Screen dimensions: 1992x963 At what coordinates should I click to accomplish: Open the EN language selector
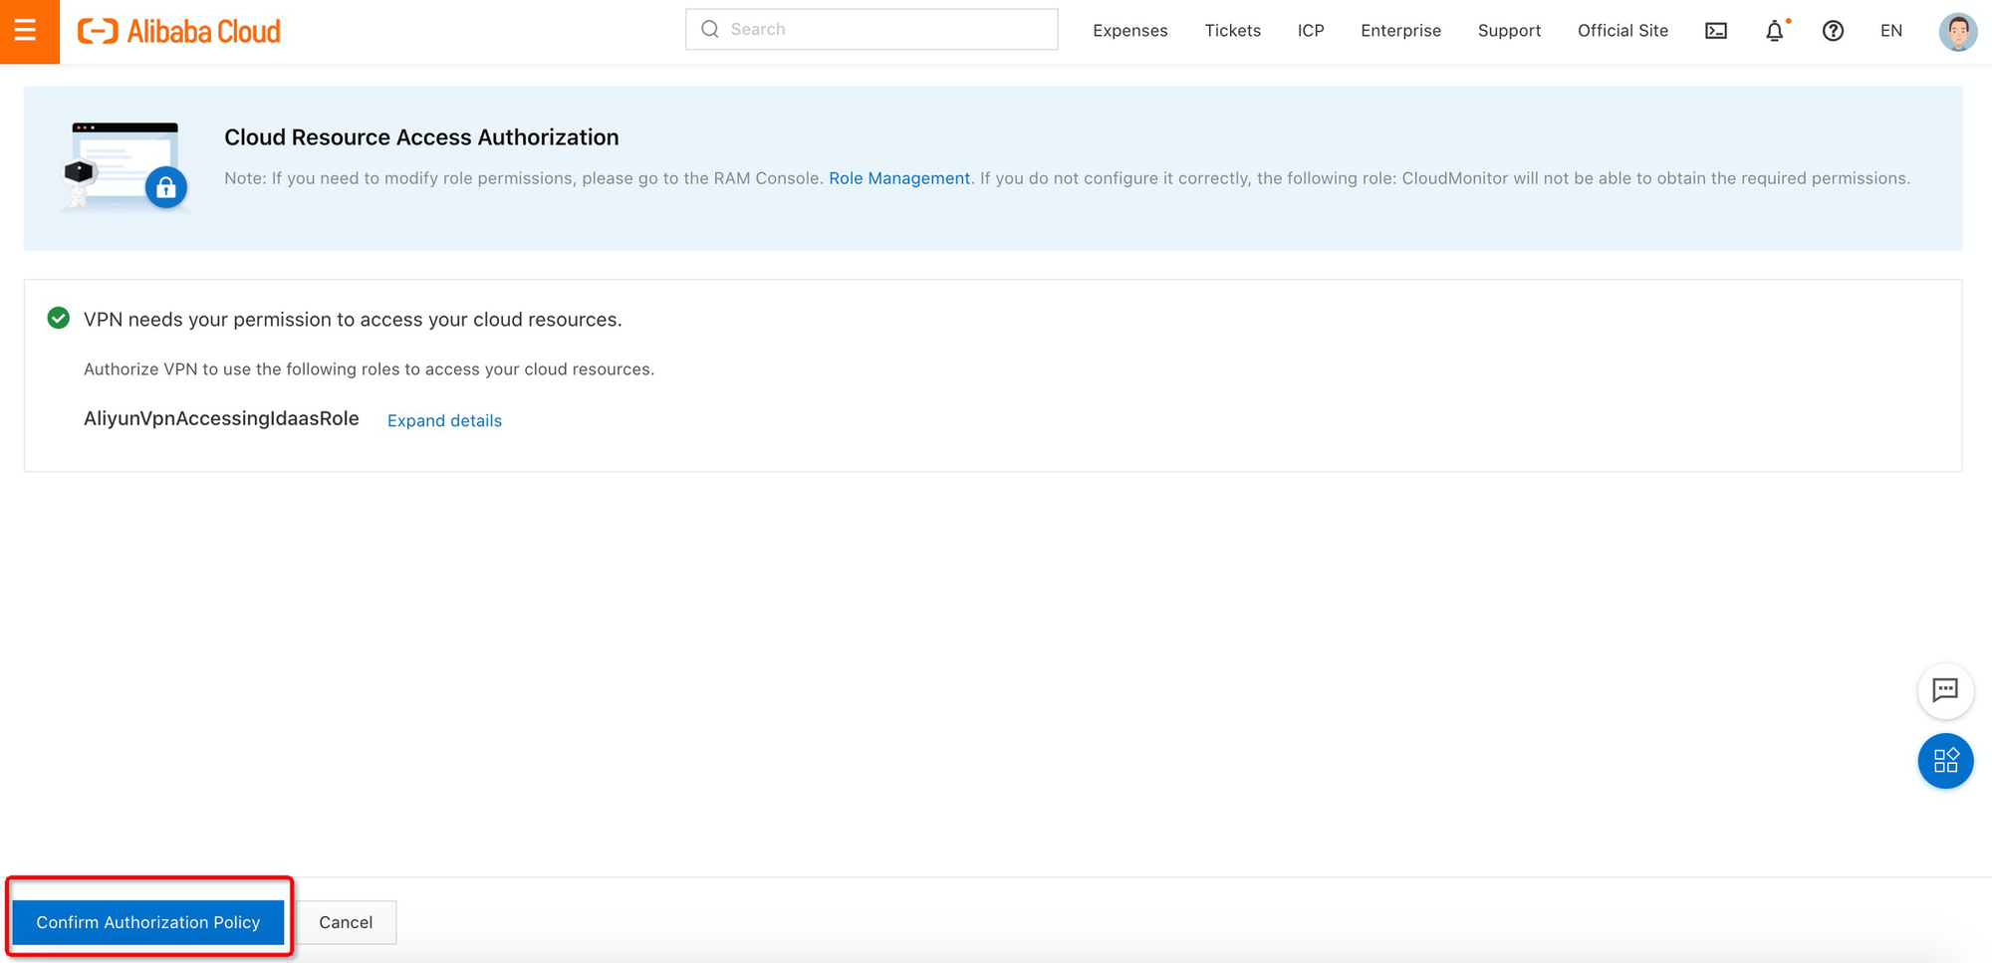pyautogui.click(x=1890, y=31)
